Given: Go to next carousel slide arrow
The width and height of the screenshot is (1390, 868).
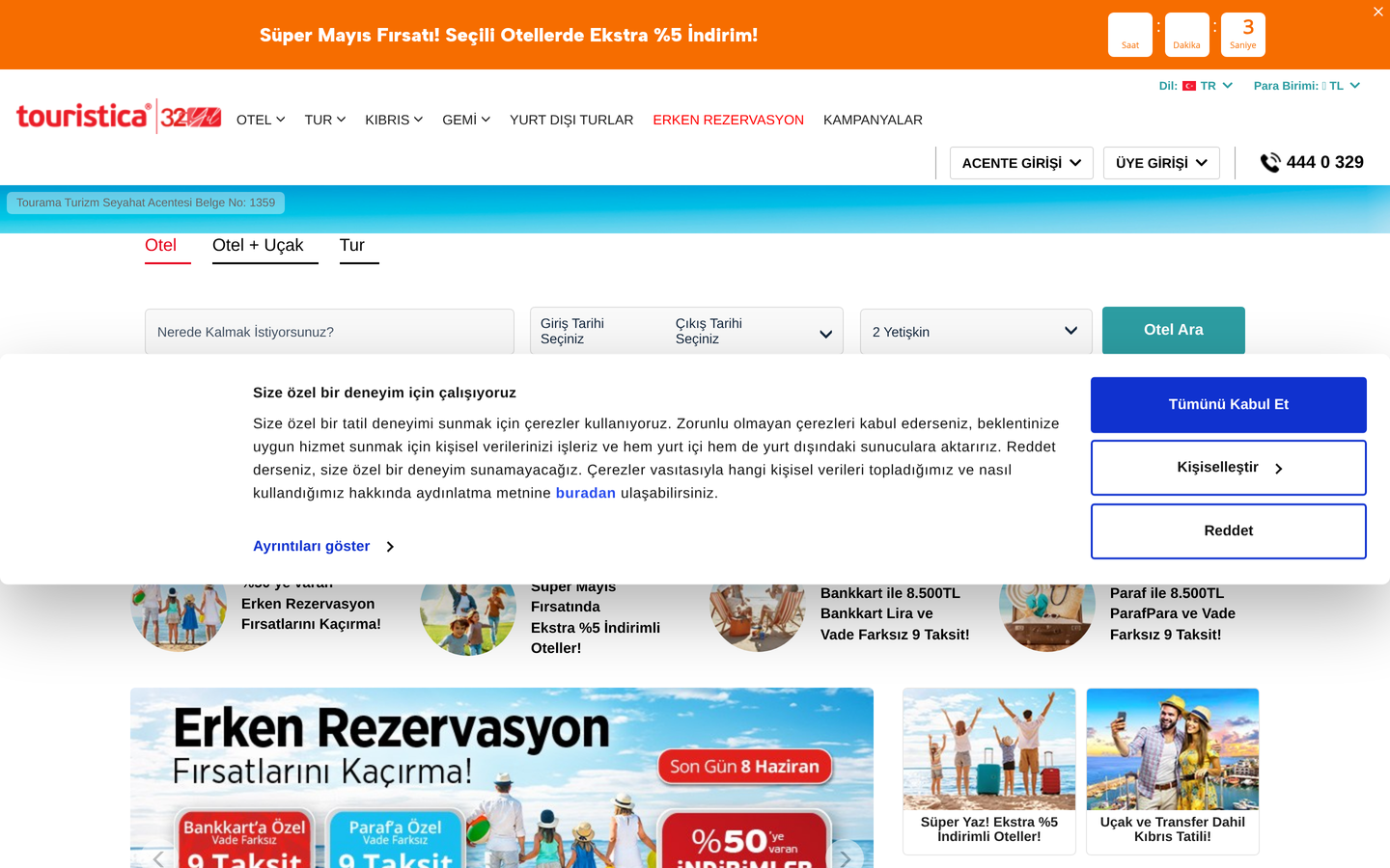Looking at the screenshot, I should click(x=846, y=857).
